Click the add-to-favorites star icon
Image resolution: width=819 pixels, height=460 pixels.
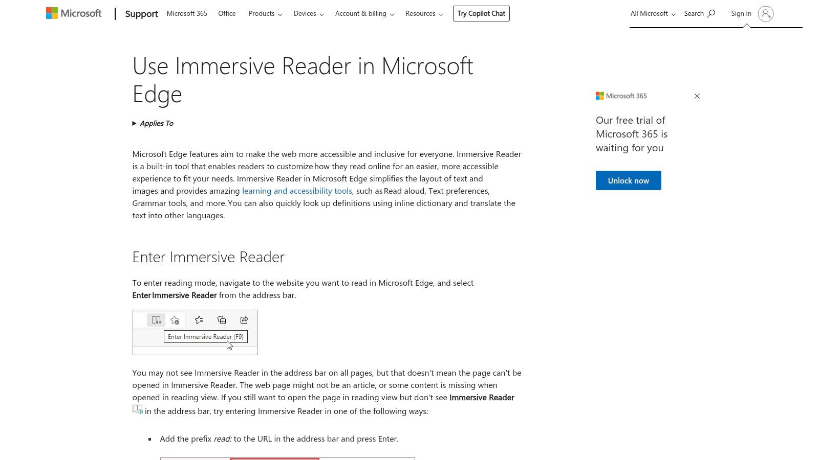coord(176,320)
